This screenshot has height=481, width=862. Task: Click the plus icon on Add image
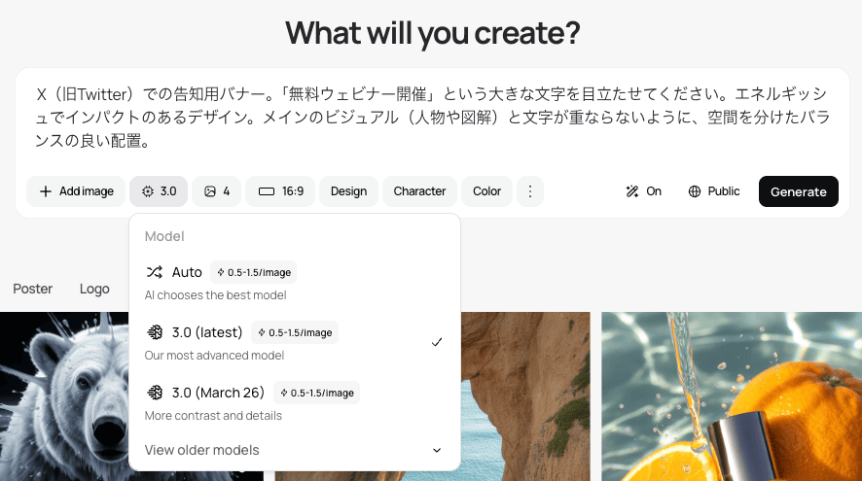tap(46, 191)
